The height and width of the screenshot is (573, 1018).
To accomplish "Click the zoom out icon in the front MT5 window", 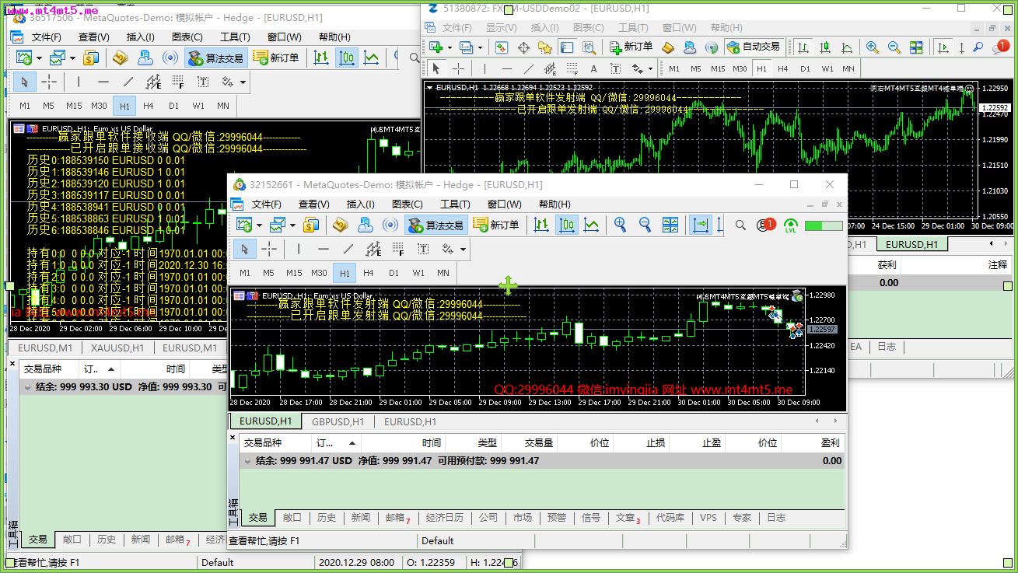I will tap(645, 225).
